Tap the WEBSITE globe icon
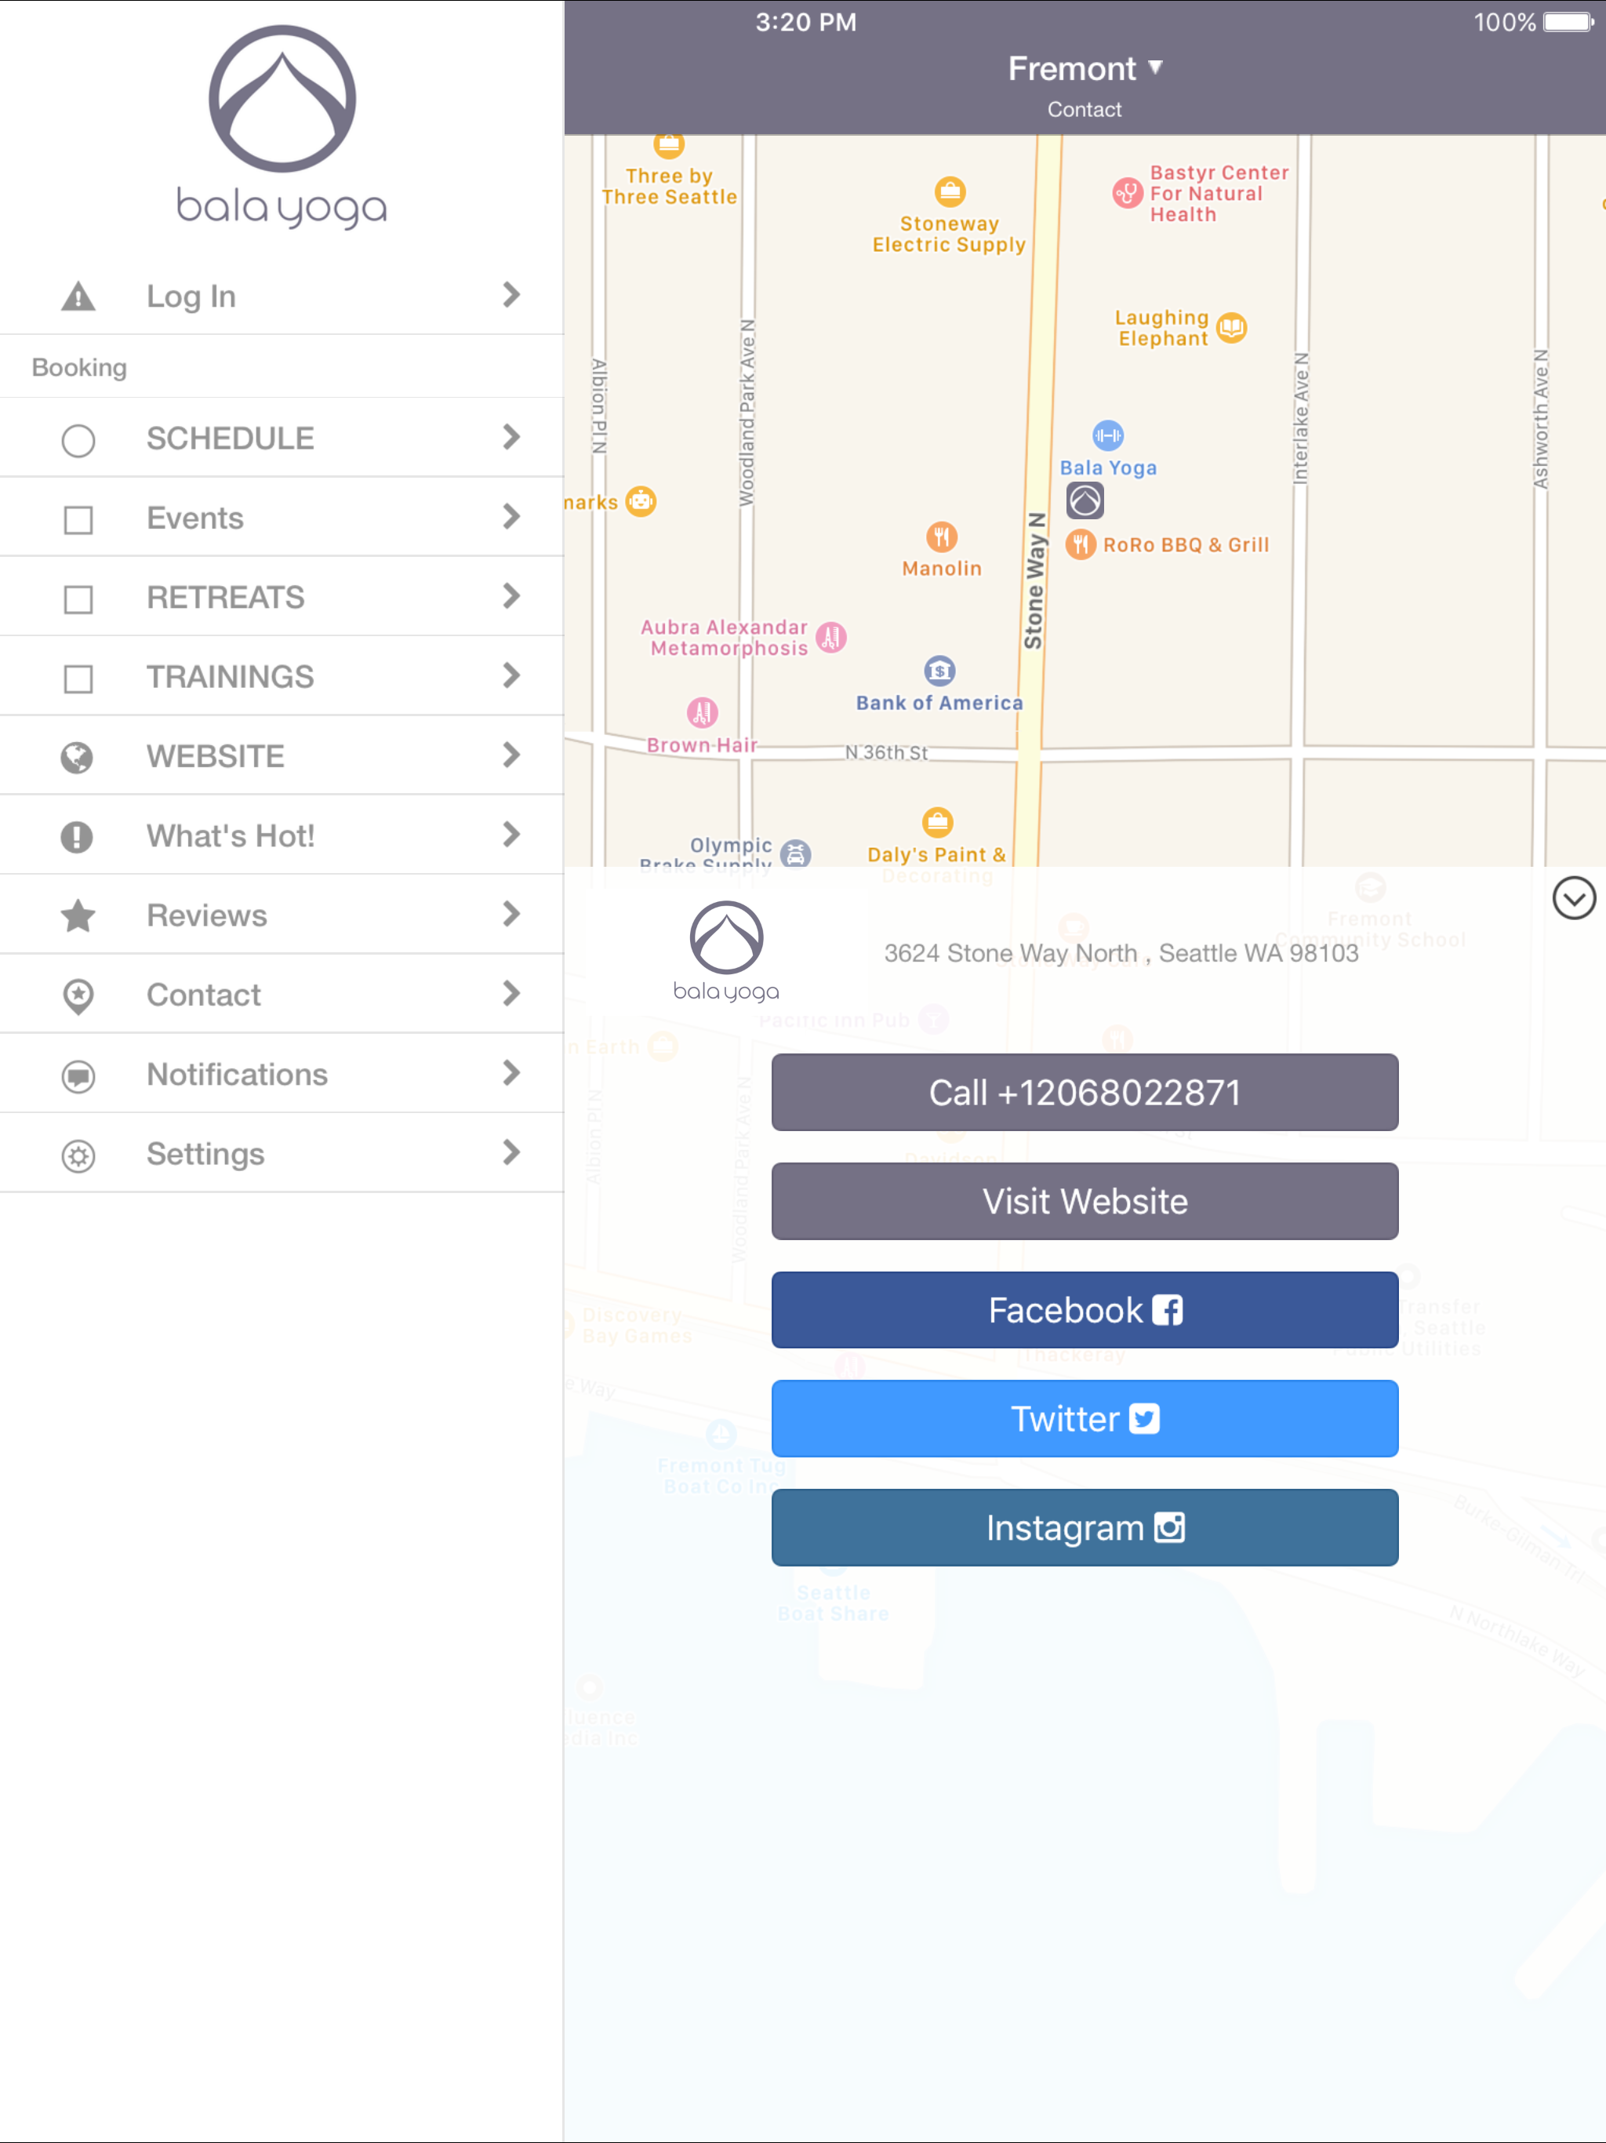1606x2143 pixels. click(78, 757)
